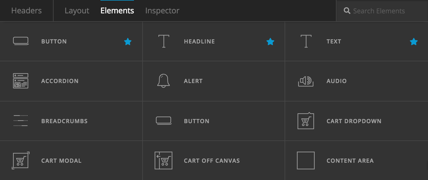Image resolution: width=428 pixels, height=180 pixels.
Task: Click the Text element label
Action: tap(334, 42)
